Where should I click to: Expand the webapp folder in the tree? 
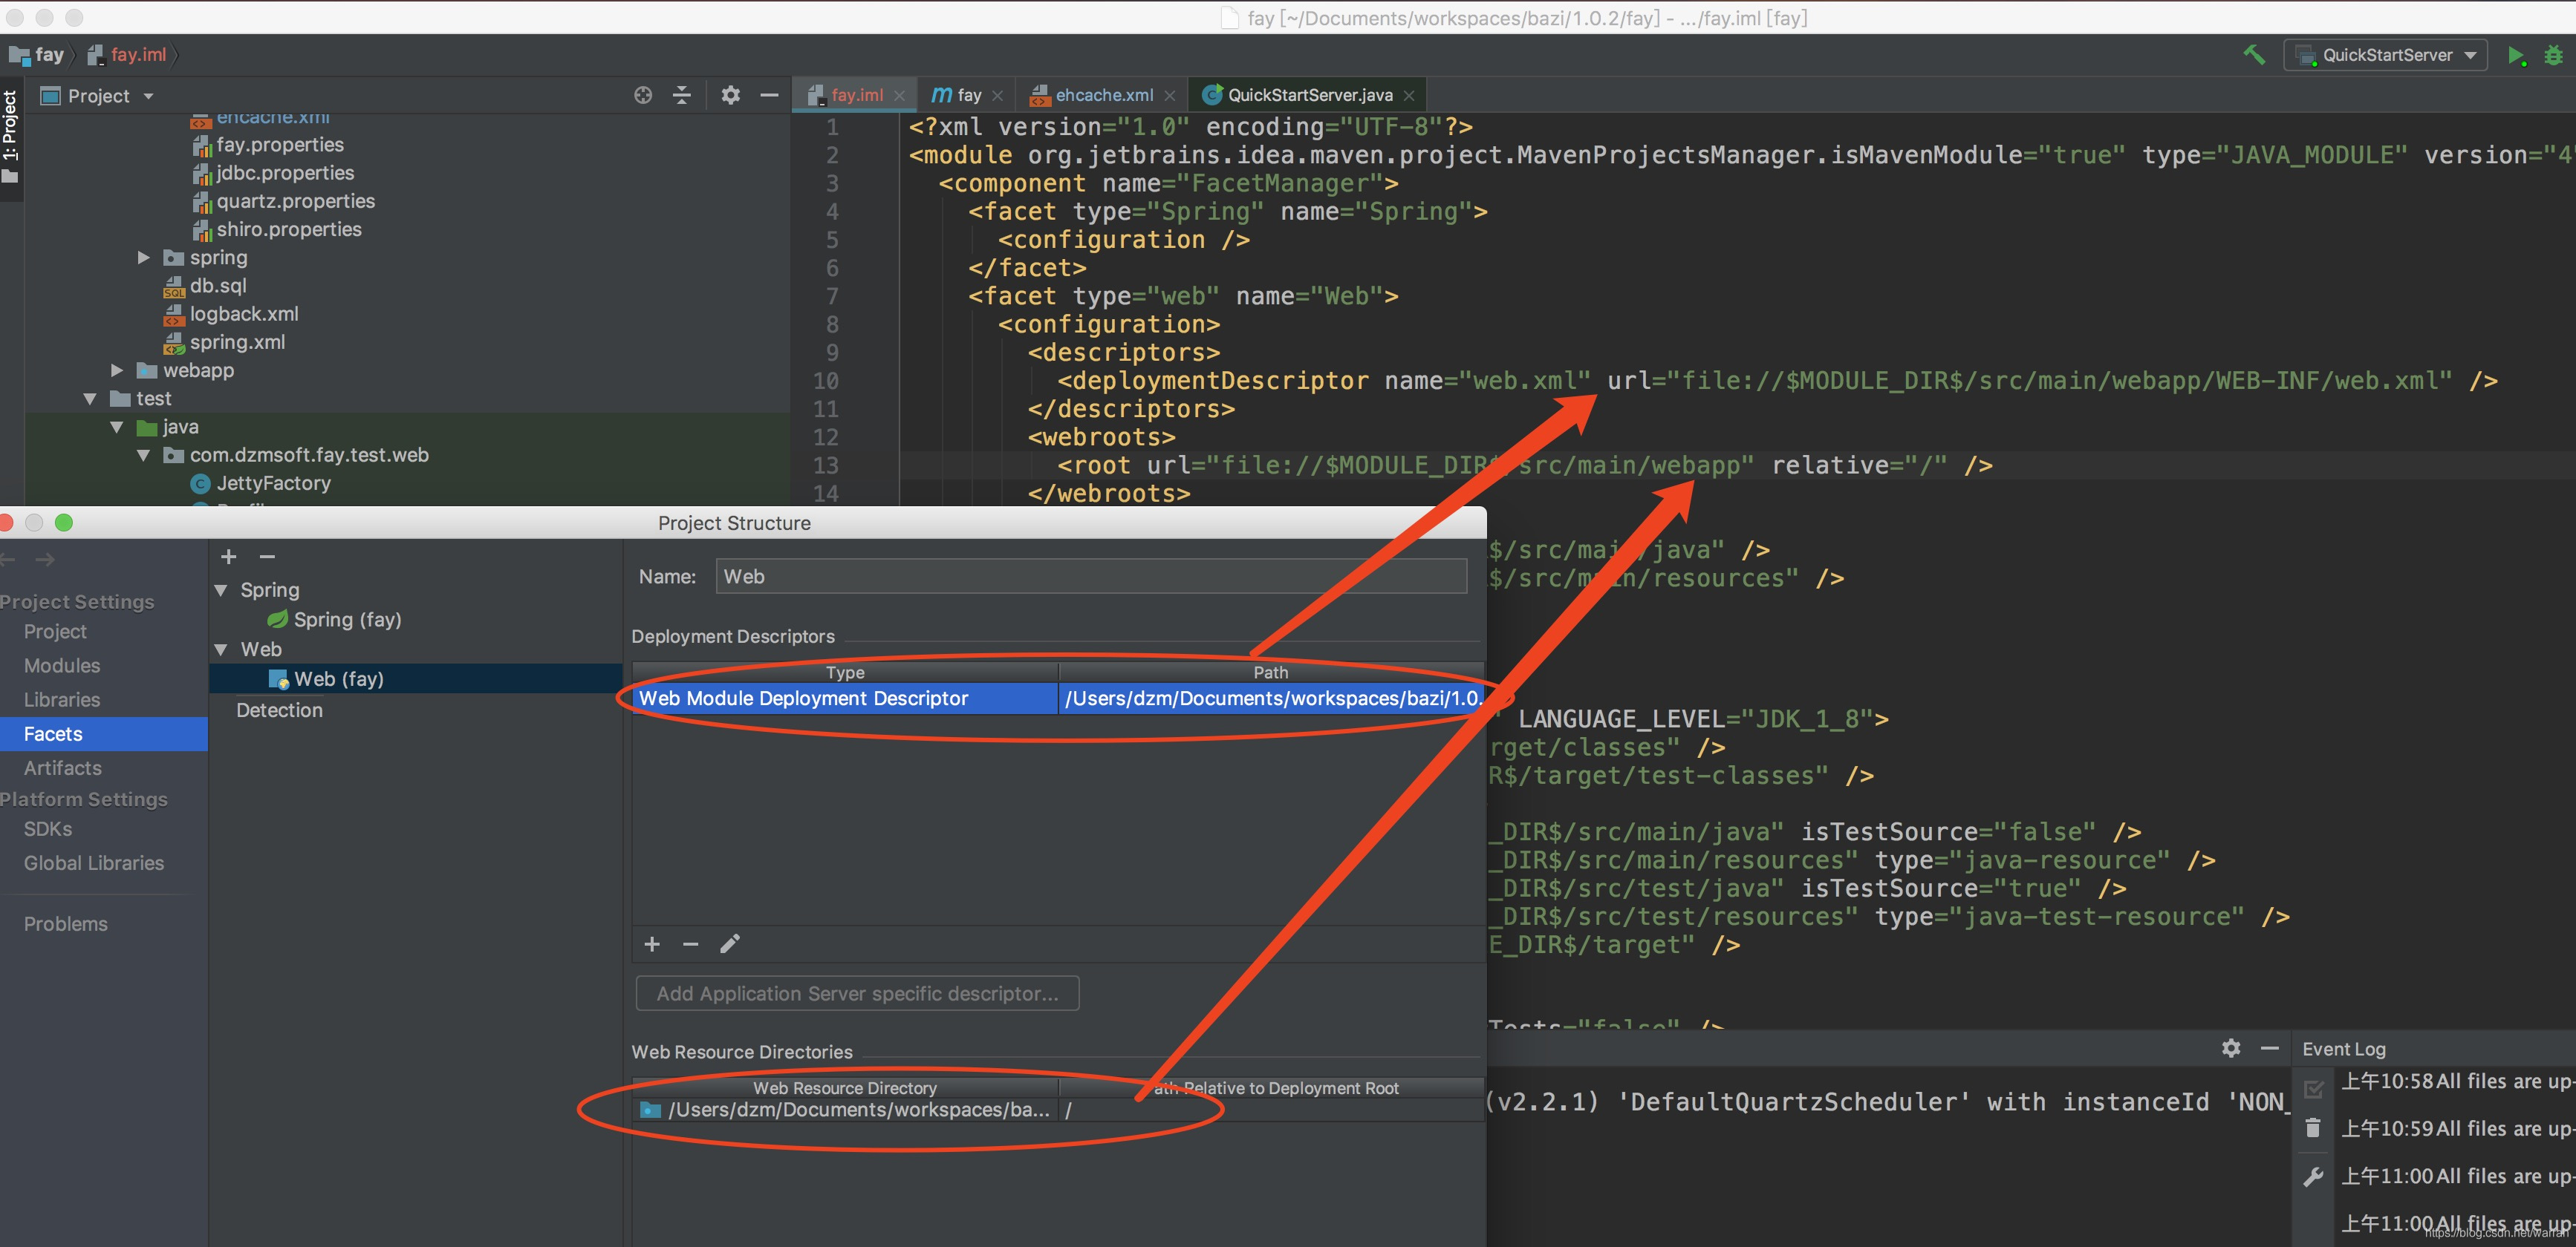click(117, 370)
